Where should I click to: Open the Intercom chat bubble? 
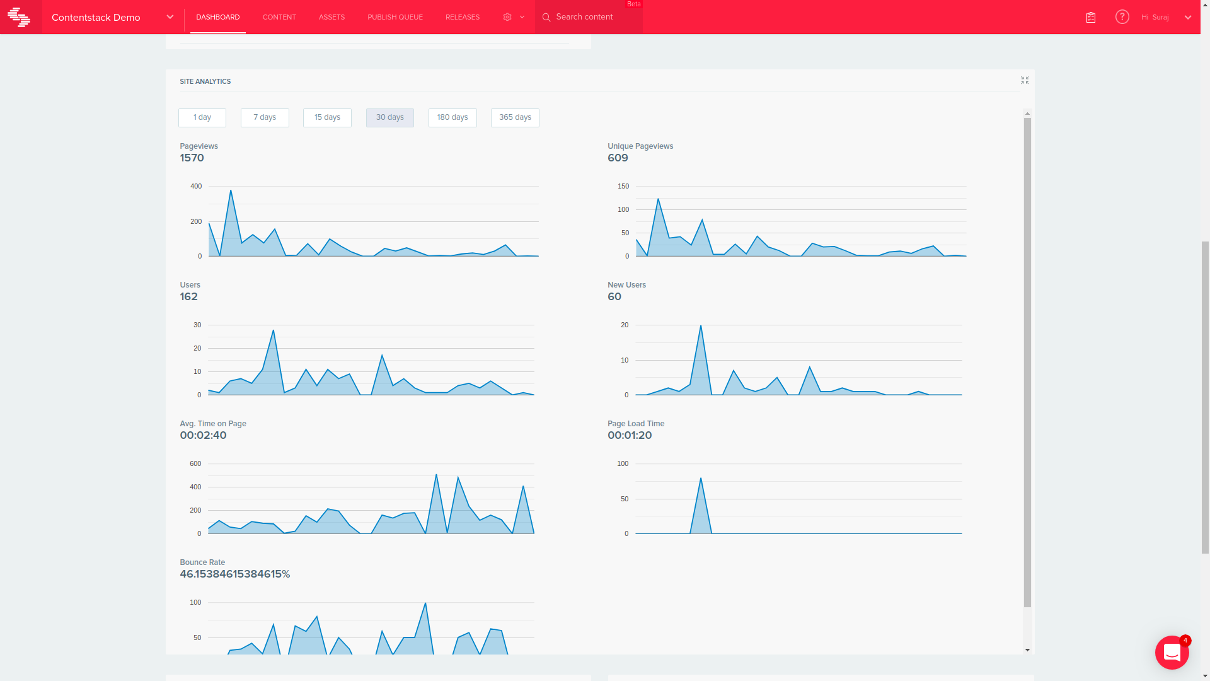(x=1172, y=652)
